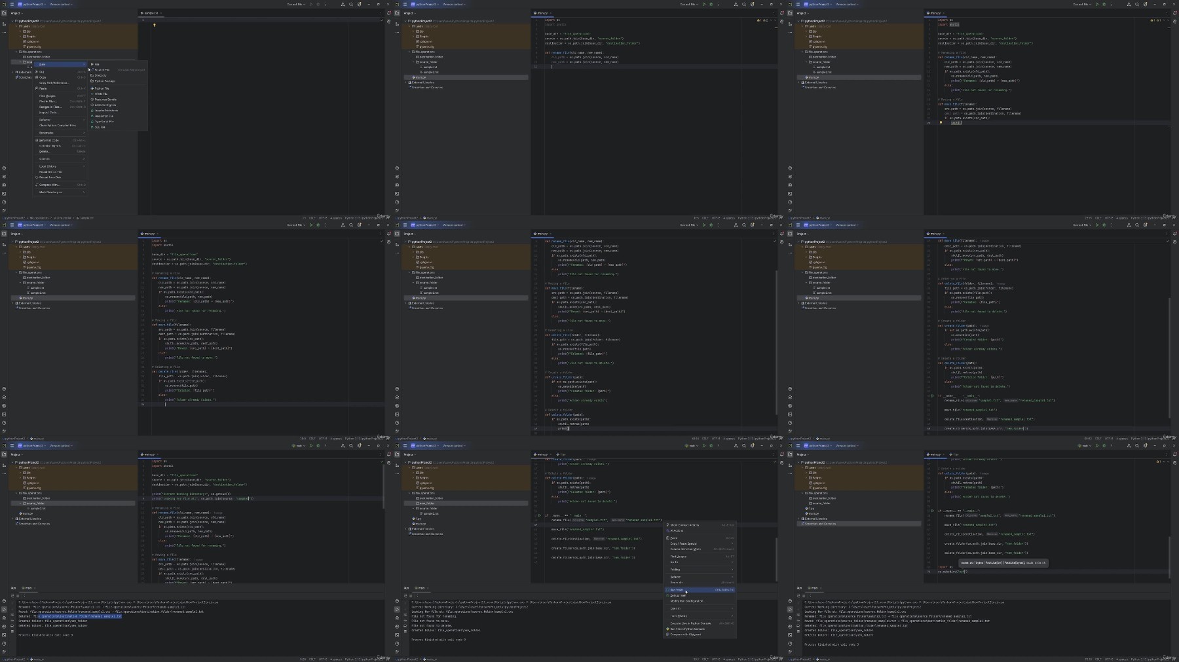The image size is (1179, 662).
Task: Click the Compare with Clipboard icon
Action: click(x=667, y=634)
